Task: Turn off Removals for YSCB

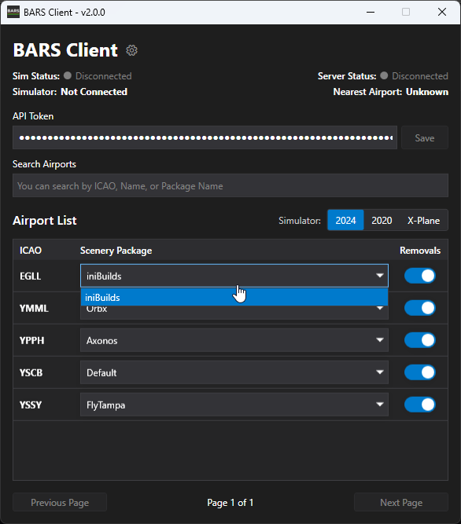Action: pos(419,372)
